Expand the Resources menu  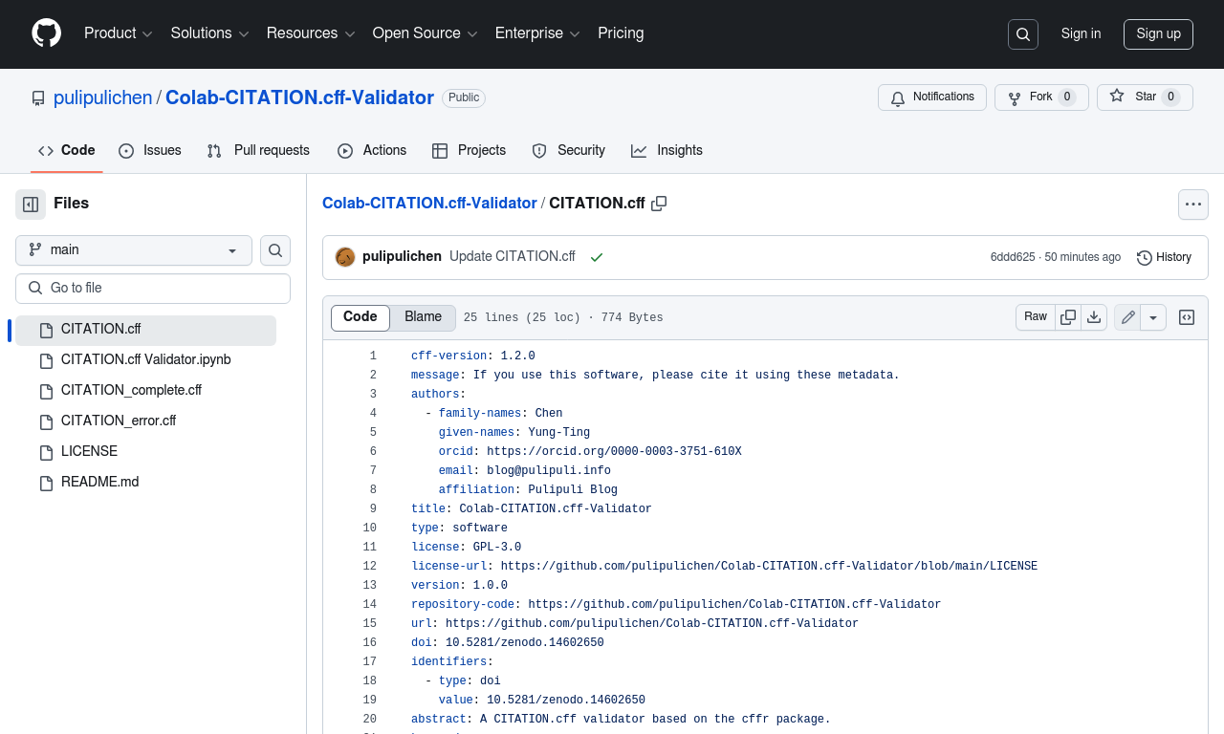pos(311,33)
